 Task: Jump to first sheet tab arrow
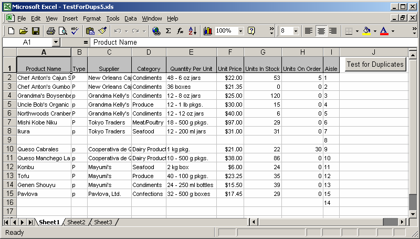[6, 222]
